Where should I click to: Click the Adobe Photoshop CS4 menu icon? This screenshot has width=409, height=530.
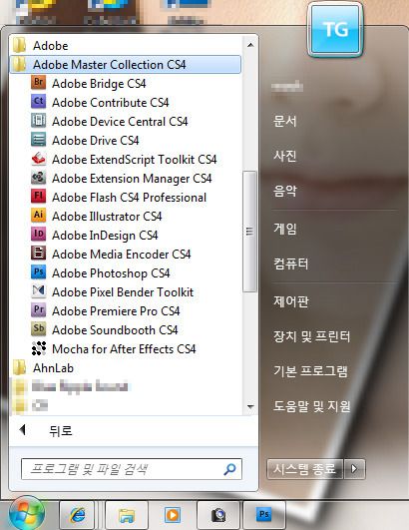click(38, 271)
